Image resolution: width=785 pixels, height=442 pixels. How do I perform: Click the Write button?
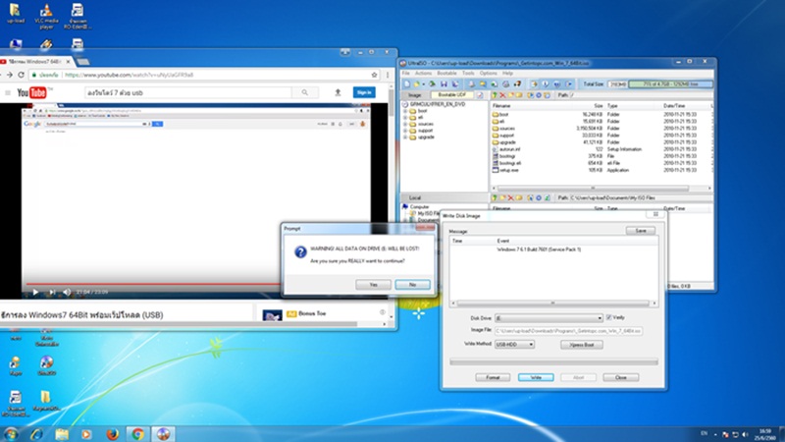tap(536, 377)
